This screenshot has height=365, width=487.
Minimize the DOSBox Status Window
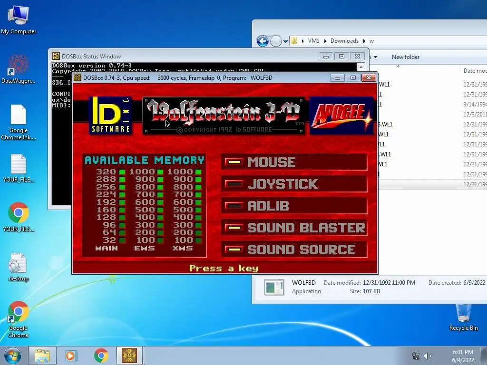click(326, 57)
